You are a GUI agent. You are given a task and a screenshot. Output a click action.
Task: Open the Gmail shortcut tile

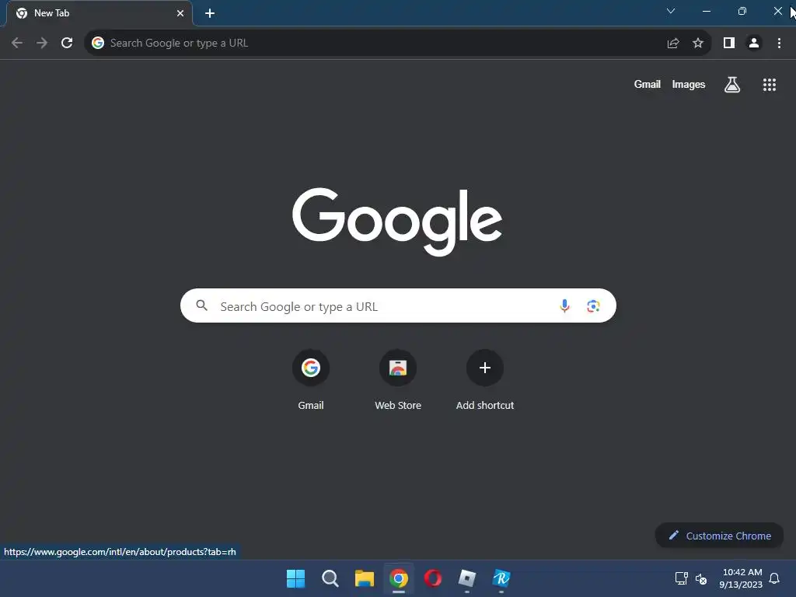(311, 379)
